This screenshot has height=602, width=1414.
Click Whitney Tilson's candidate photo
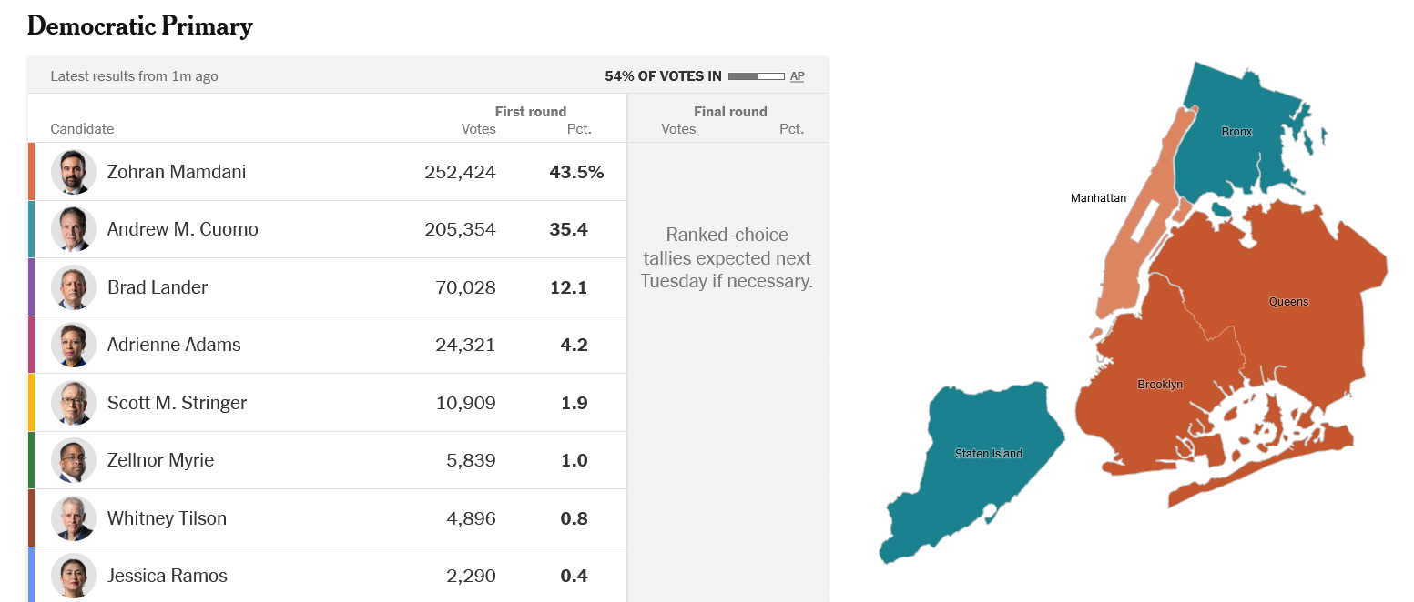[x=74, y=518]
